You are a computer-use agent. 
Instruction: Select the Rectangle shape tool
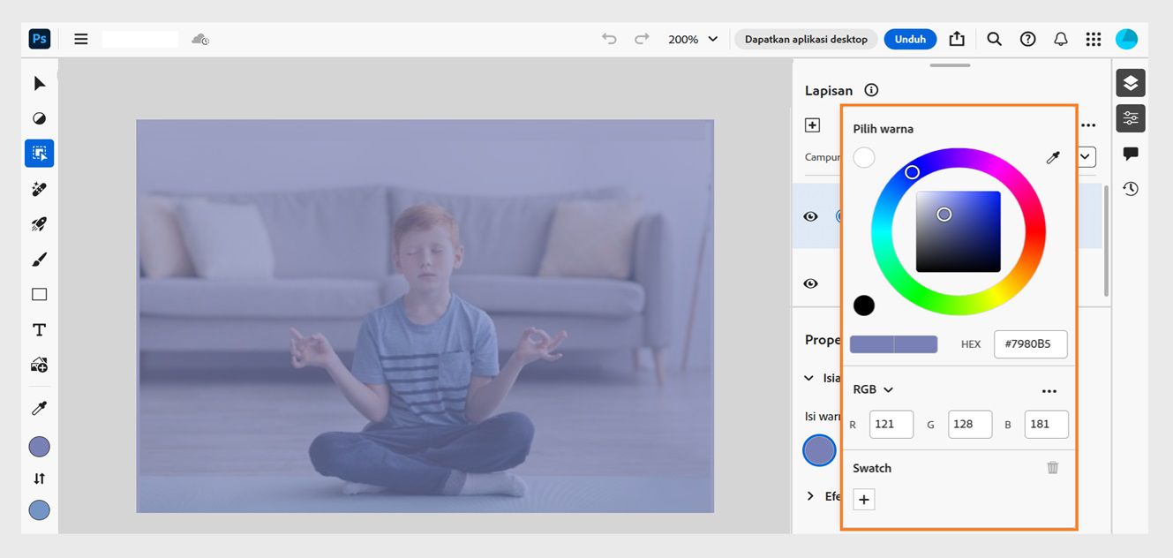(x=39, y=295)
